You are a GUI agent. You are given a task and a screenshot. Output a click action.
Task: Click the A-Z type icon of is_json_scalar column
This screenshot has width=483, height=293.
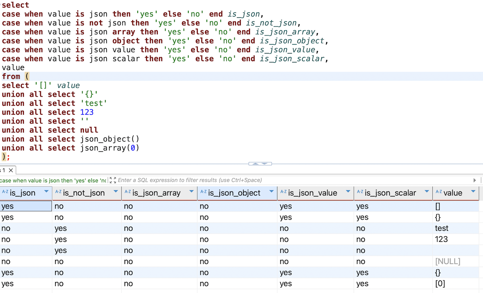click(x=360, y=192)
